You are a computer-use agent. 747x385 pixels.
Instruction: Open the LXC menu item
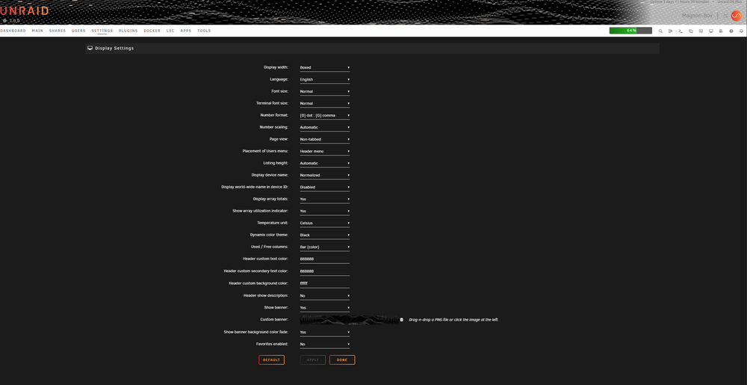pyautogui.click(x=170, y=31)
